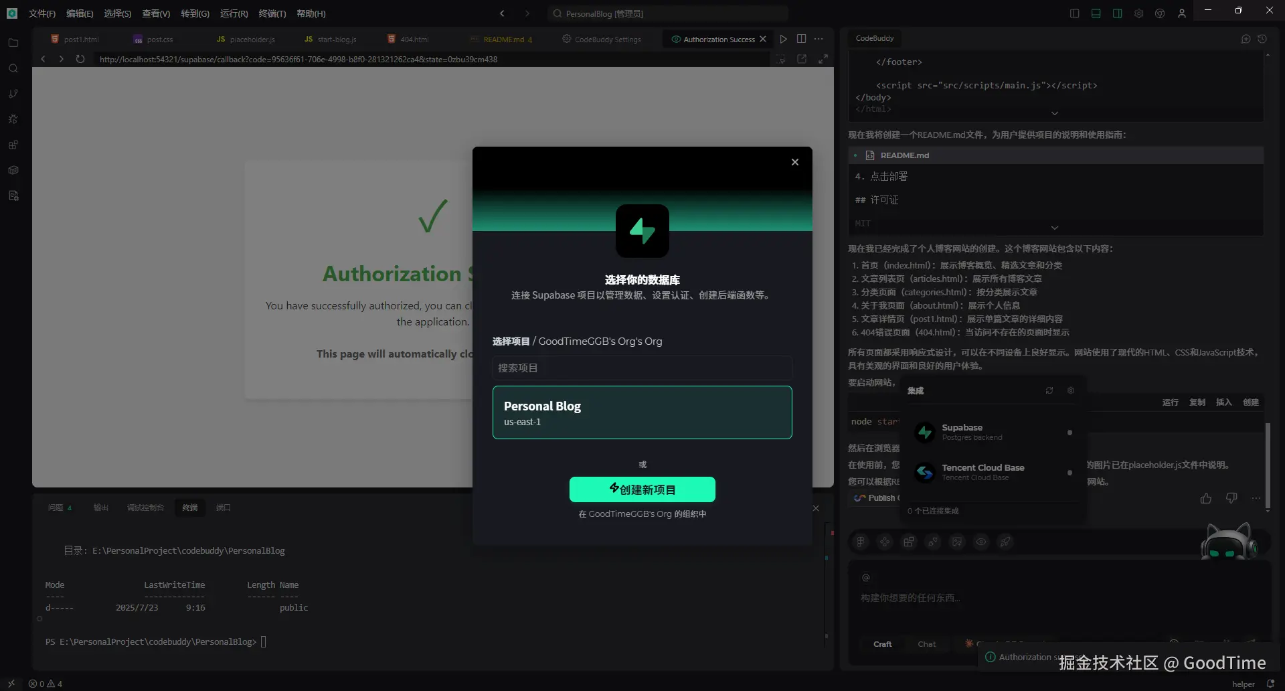
Task: Open CodeBuddy chat history
Action: 1262,39
